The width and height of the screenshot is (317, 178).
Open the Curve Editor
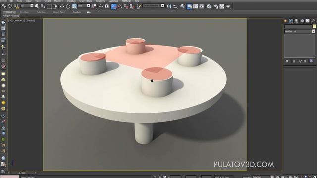196,6
